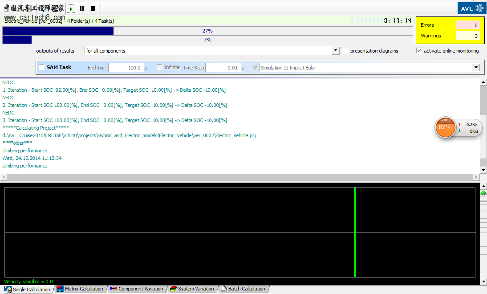Image resolution: width=487 pixels, height=294 pixels.
Task: Select the 3. Iteration log line
Action: [115, 120]
